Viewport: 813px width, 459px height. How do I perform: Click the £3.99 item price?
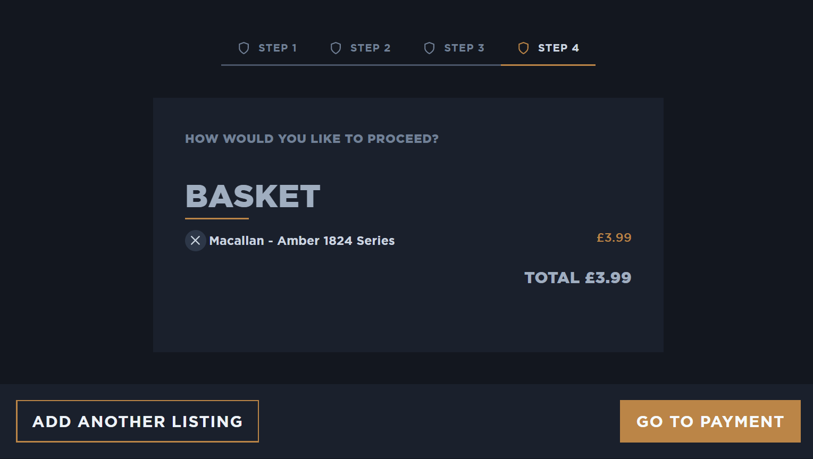[614, 237]
